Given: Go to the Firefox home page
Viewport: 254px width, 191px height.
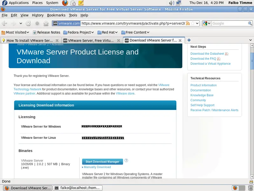Looking at the screenshot, I should [46, 23].
